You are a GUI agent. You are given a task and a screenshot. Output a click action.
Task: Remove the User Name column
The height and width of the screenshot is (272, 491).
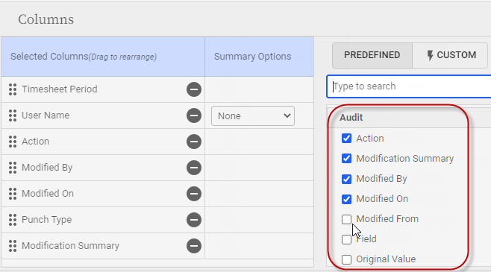pyautogui.click(x=194, y=116)
